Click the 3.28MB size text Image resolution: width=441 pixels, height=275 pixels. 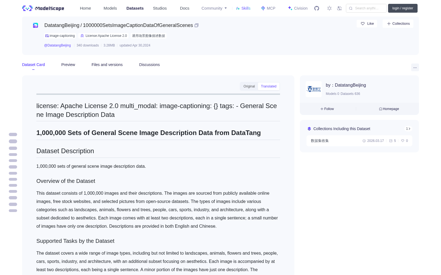click(109, 45)
